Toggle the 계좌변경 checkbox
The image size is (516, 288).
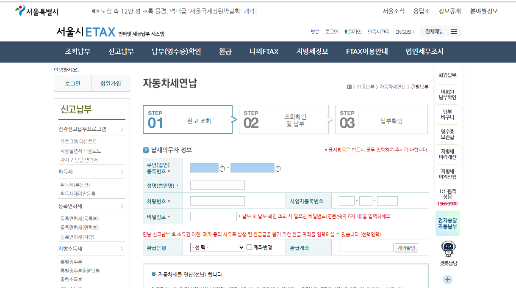[250, 247]
